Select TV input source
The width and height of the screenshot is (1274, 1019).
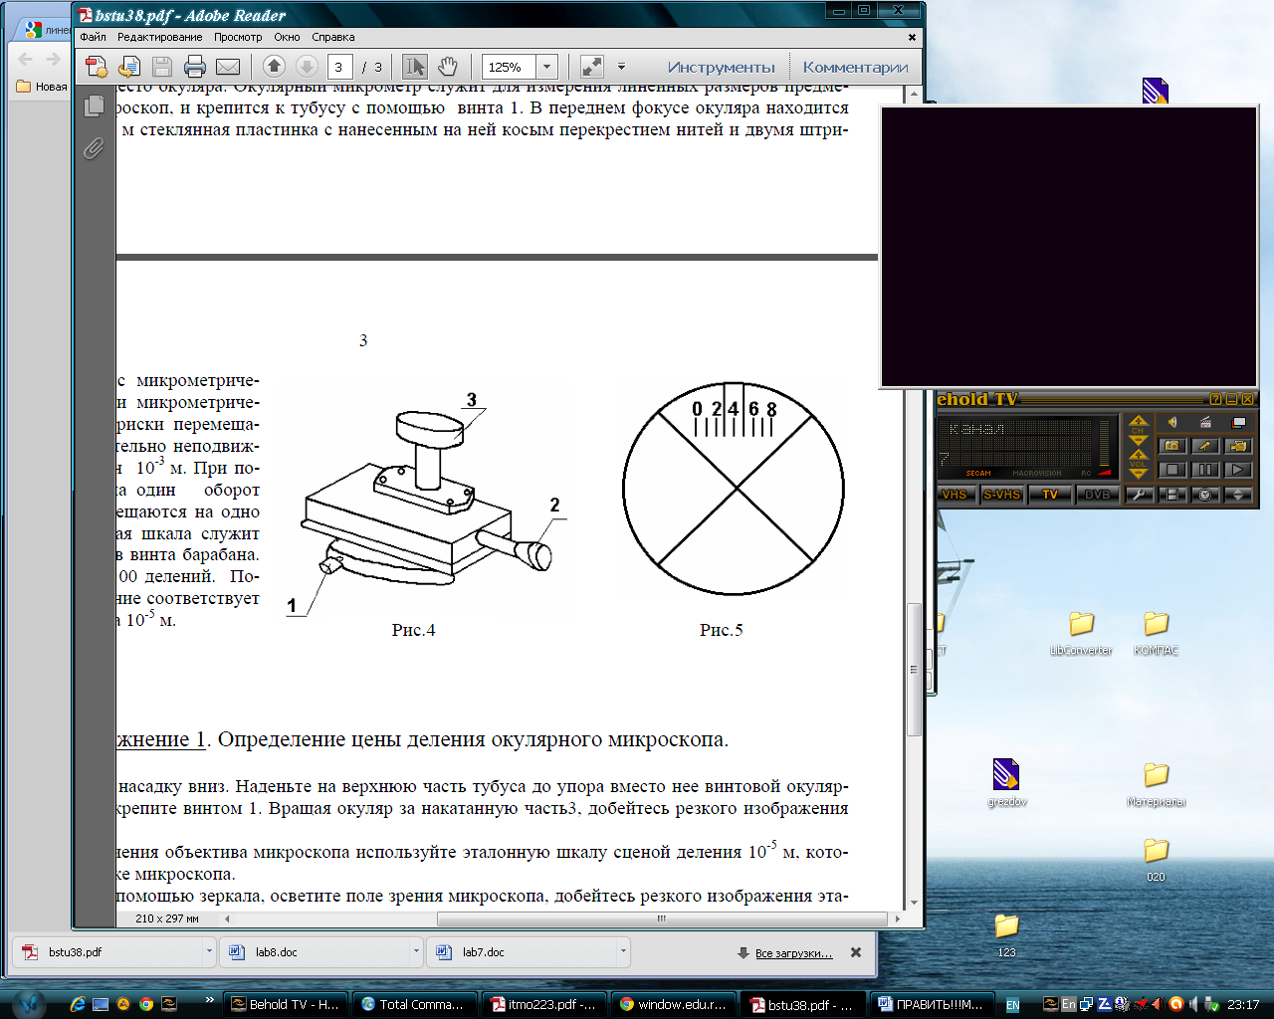coord(1050,495)
